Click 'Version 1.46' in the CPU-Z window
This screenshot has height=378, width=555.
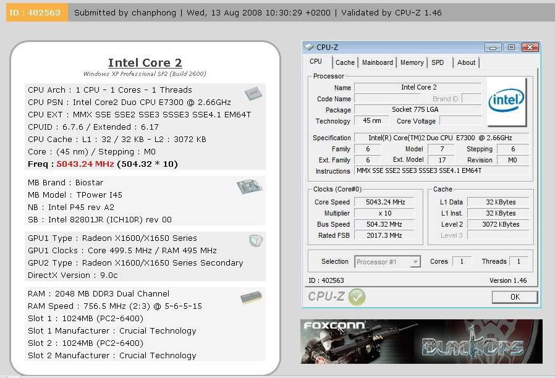pos(508,280)
